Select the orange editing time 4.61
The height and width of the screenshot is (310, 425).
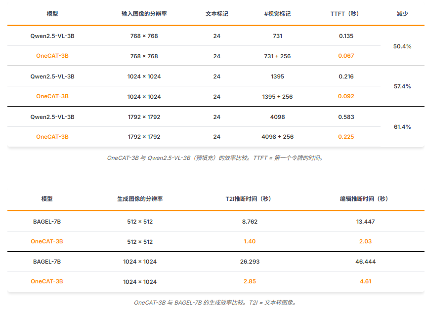click(365, 281)
